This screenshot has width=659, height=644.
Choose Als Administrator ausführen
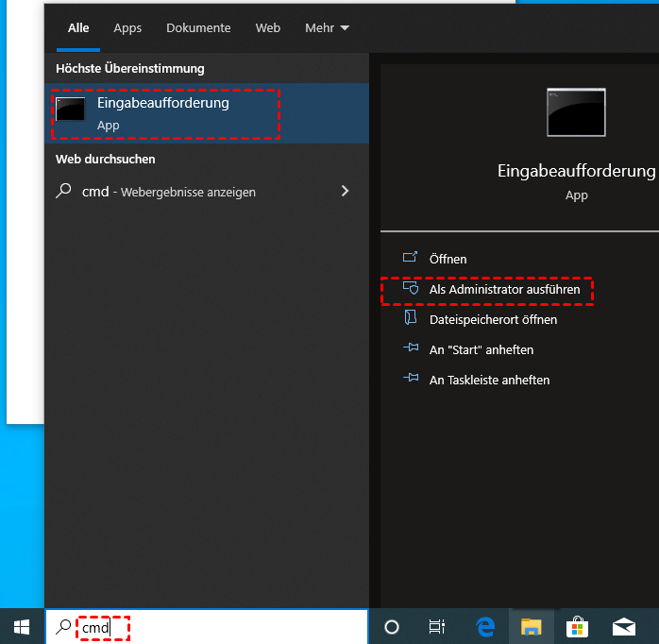[x=504, y=290]
